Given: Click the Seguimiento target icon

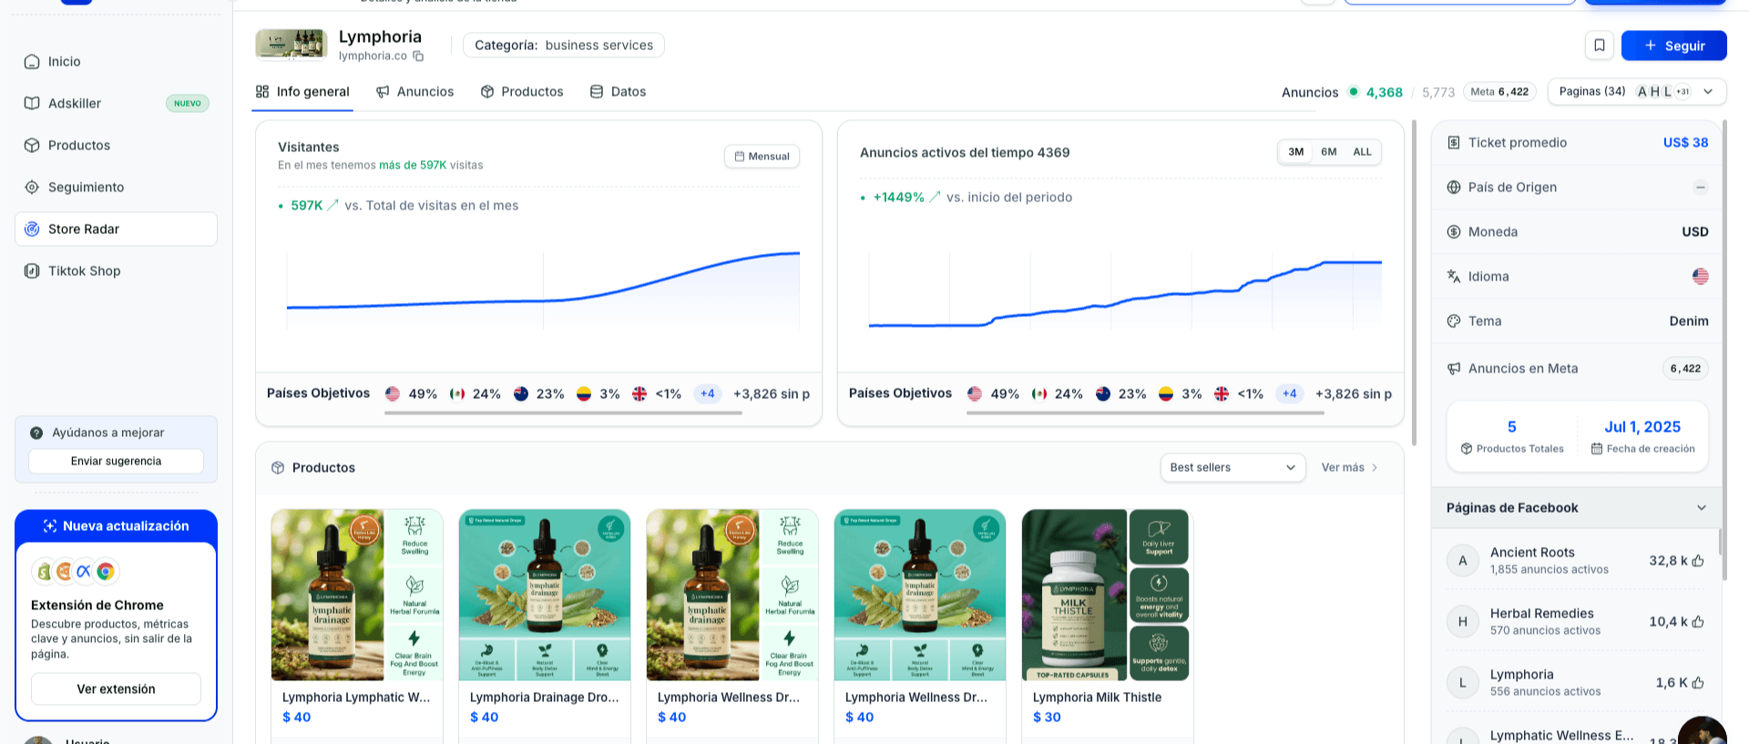Looking at the screenshot, I should pyautogui.click(x=32, y=188).
